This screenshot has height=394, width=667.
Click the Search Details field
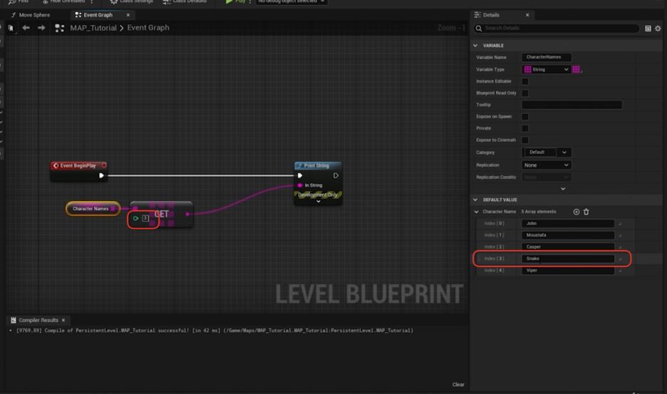click(557, 28)
